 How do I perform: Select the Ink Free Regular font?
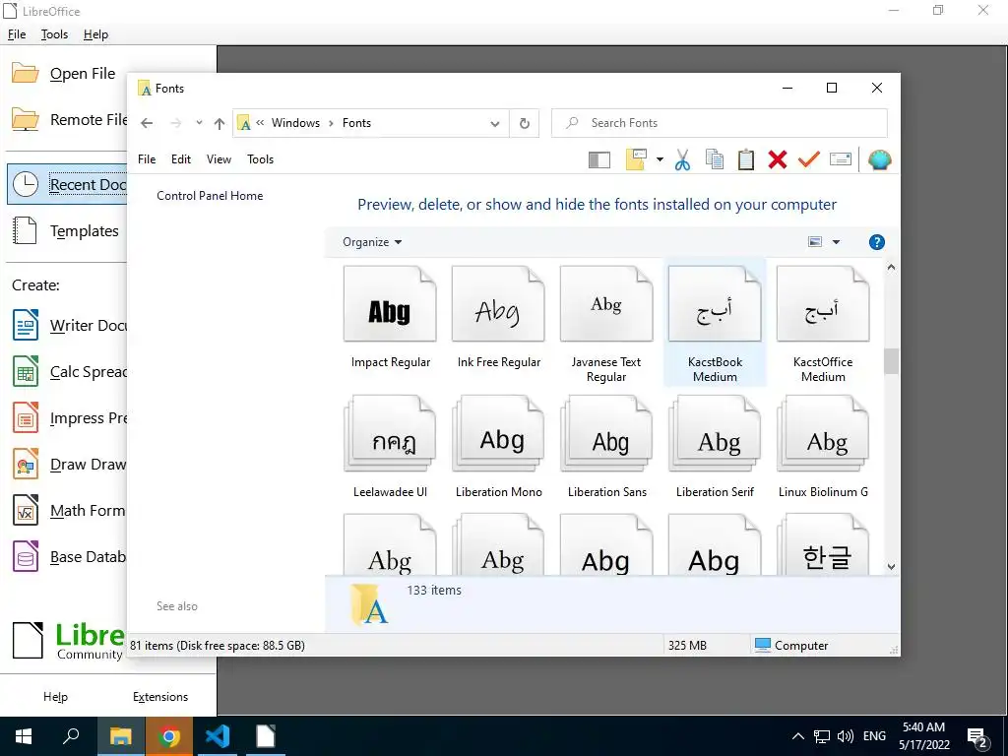[499, 319]
